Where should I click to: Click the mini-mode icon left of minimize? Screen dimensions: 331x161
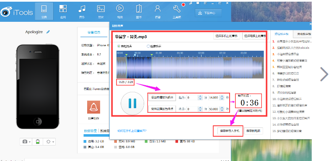click(205, 3)
